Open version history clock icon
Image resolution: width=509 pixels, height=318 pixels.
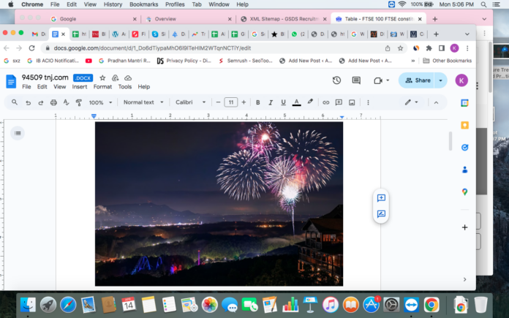336,80
